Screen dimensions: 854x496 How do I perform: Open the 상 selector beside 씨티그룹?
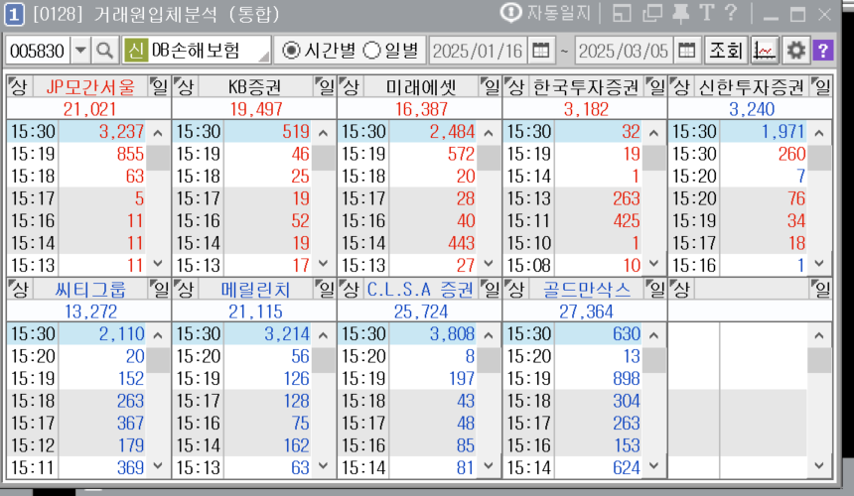[x=18, y=289]
